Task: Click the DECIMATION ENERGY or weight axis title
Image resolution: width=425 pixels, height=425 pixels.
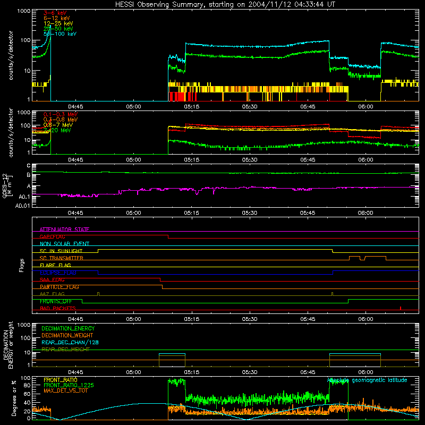Action: coord(8,345)
